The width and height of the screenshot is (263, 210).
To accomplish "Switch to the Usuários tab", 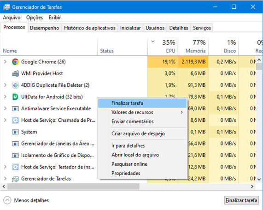I will coord(155,28).
